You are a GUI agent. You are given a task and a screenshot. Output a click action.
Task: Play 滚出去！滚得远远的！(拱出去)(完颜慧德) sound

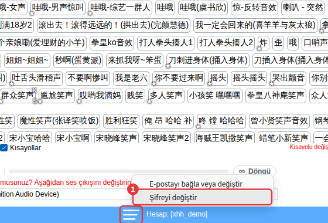click(114, 25)
